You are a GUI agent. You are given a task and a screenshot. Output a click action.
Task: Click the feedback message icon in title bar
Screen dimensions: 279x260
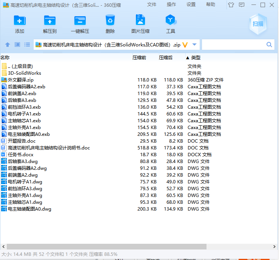point(242,5)
